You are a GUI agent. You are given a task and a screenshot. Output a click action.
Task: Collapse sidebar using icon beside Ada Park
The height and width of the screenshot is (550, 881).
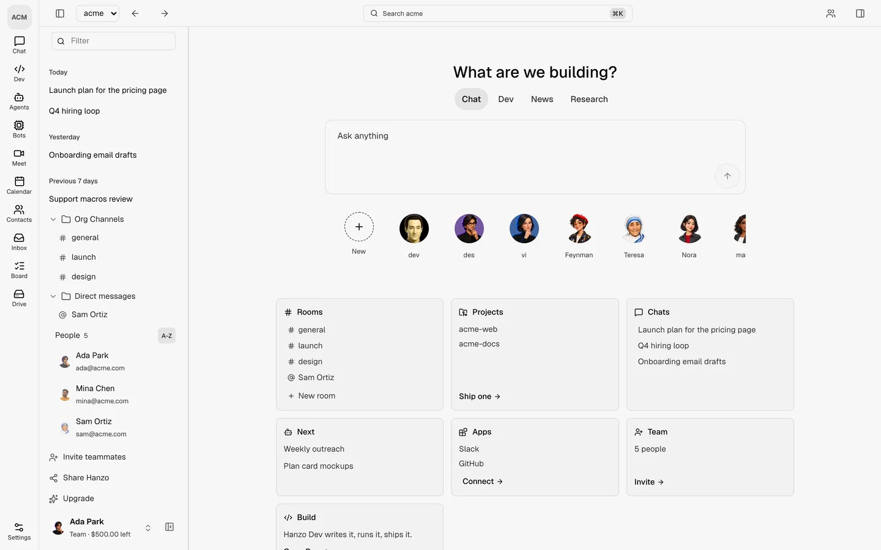169,527
